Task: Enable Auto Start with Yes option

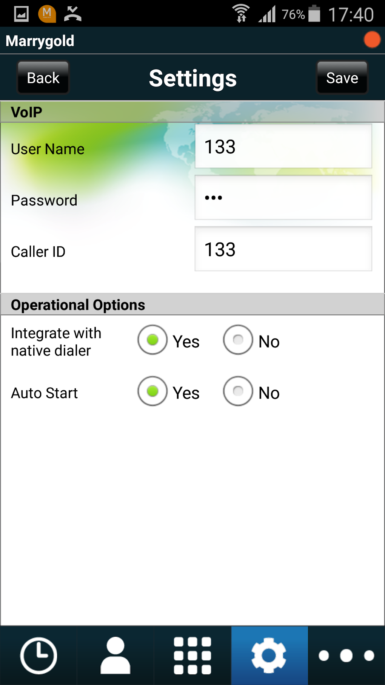Action: [152, 391]
